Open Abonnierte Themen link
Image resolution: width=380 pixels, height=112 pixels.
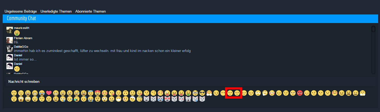(90, 12)
